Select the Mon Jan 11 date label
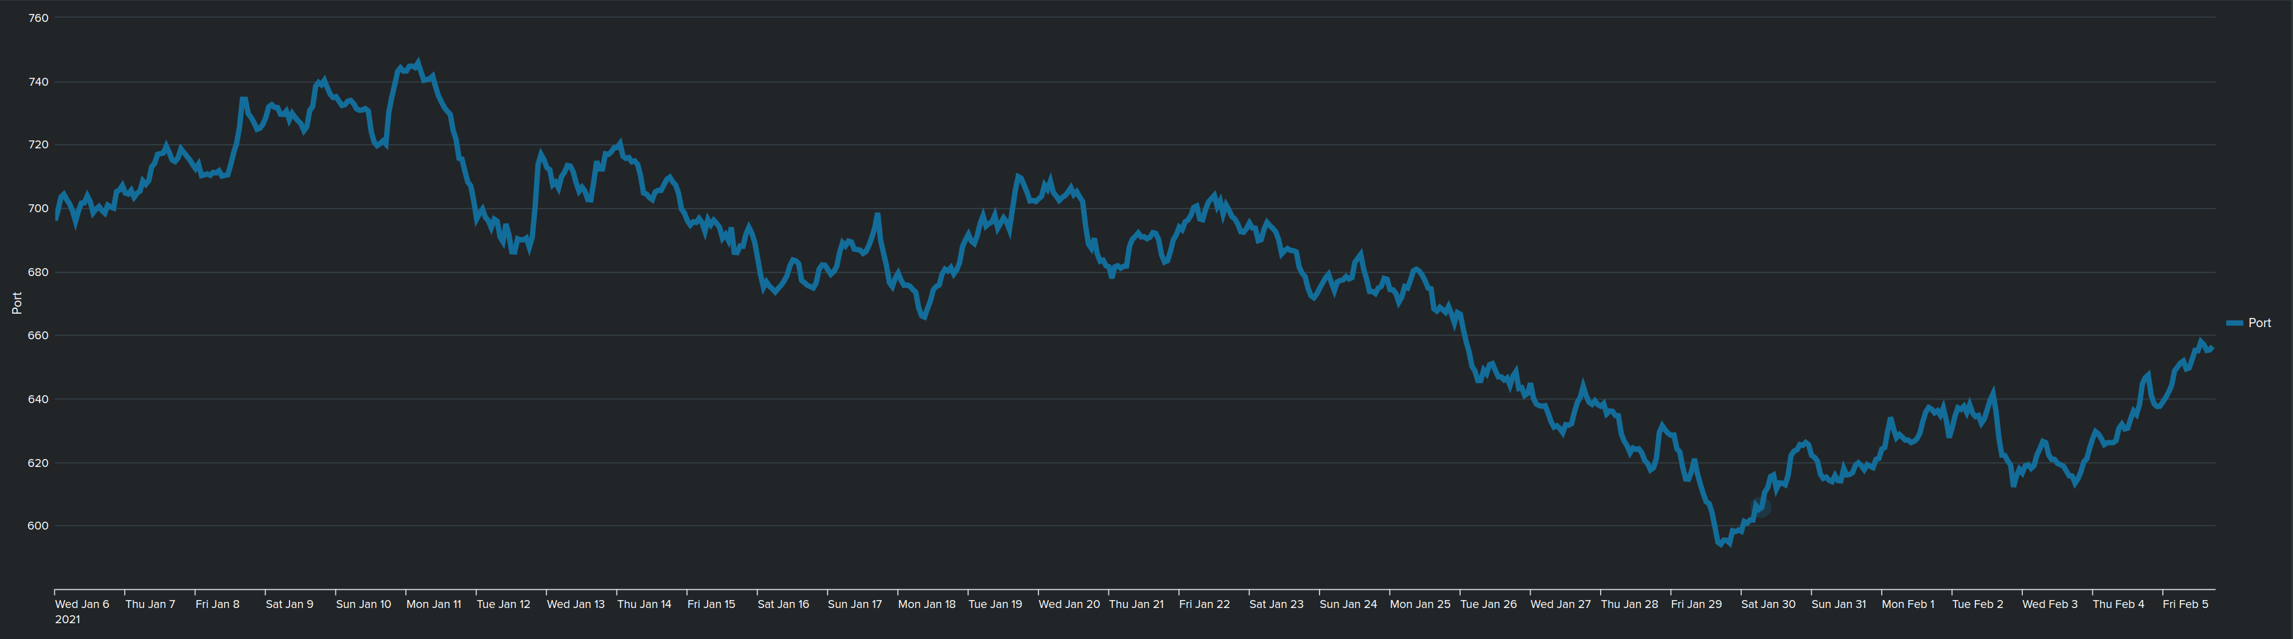Viewport: 2293px width, 639px height. 434,604
